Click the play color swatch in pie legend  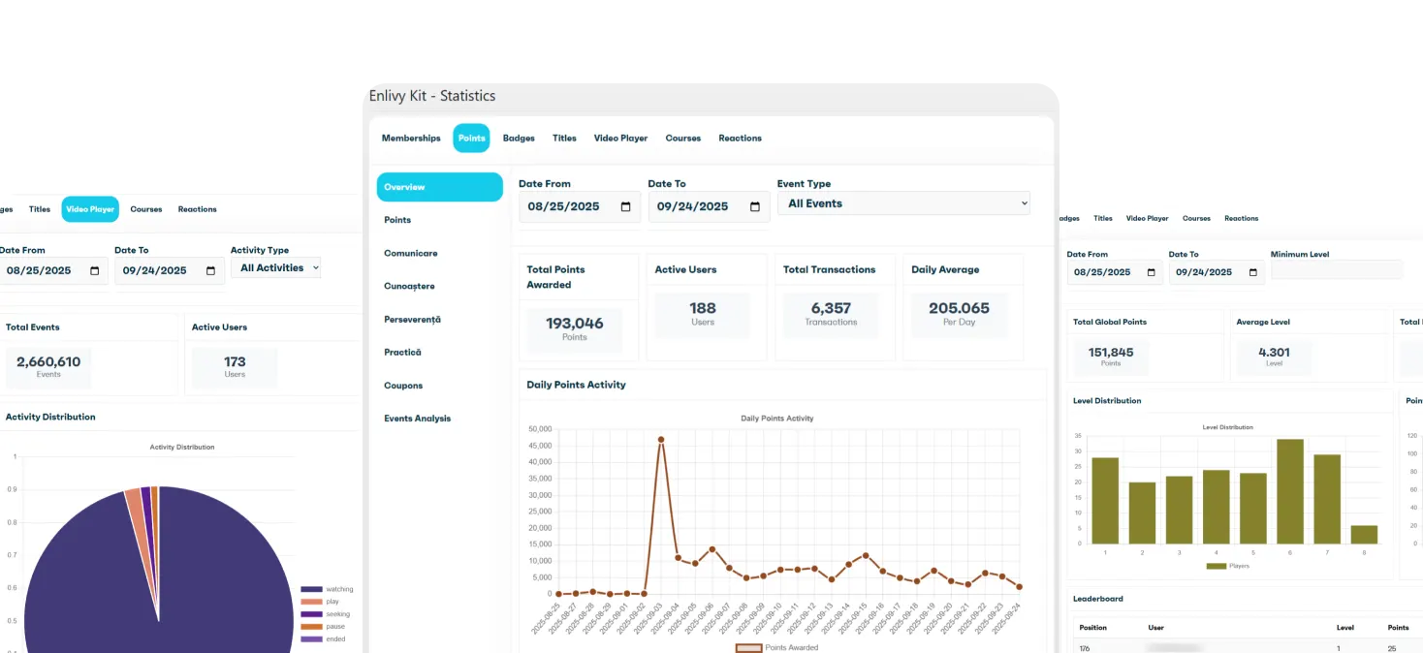311,602
